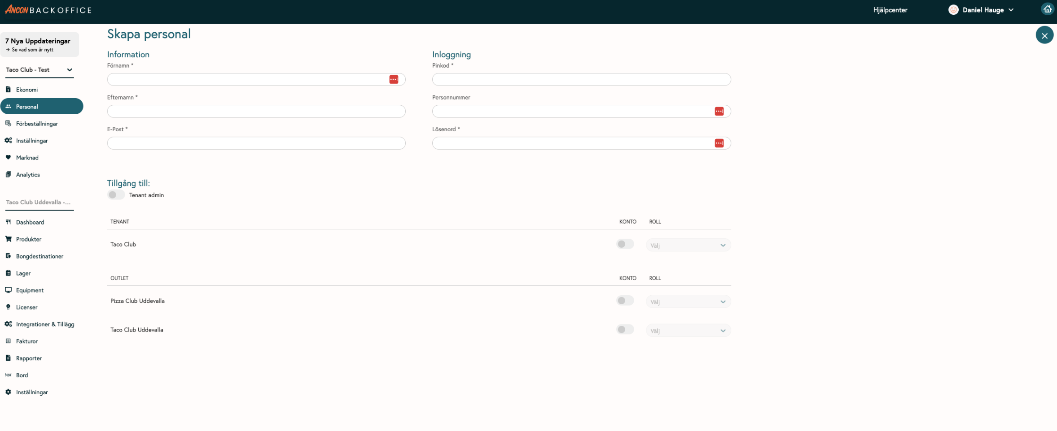Open Ekonomi in the sidebar
This screenshot has height=431, width=1057.
tap(27, 90)
